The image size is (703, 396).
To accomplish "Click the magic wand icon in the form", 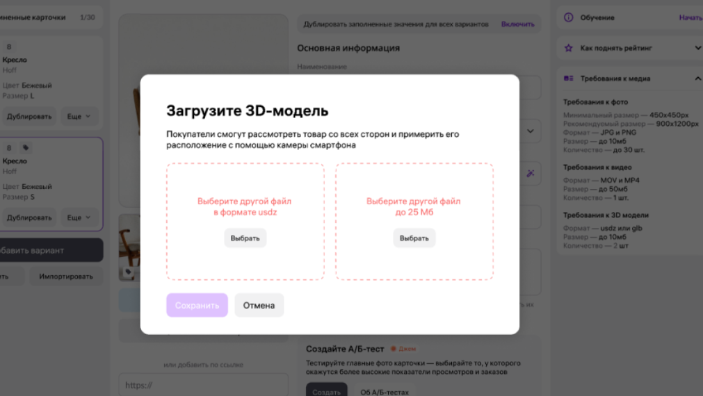I will coord(531,174).
